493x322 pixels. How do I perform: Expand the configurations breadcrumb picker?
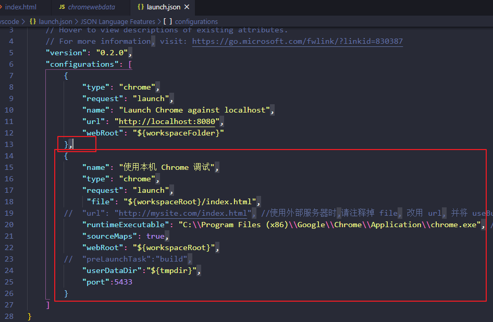click(198, 21)
